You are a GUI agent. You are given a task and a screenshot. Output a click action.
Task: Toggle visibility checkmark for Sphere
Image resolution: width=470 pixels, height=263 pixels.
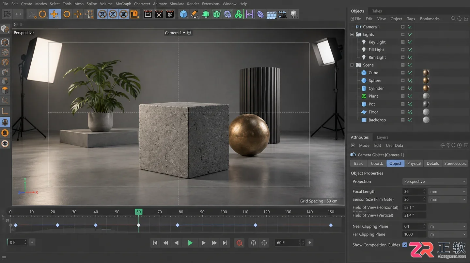click(410, 81)
